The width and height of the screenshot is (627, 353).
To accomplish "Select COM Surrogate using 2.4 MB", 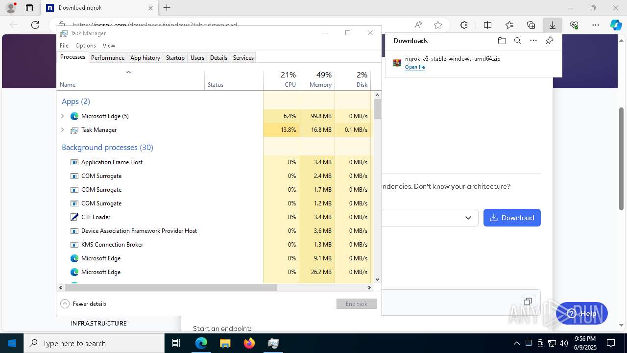I will (x=214, y=176).
